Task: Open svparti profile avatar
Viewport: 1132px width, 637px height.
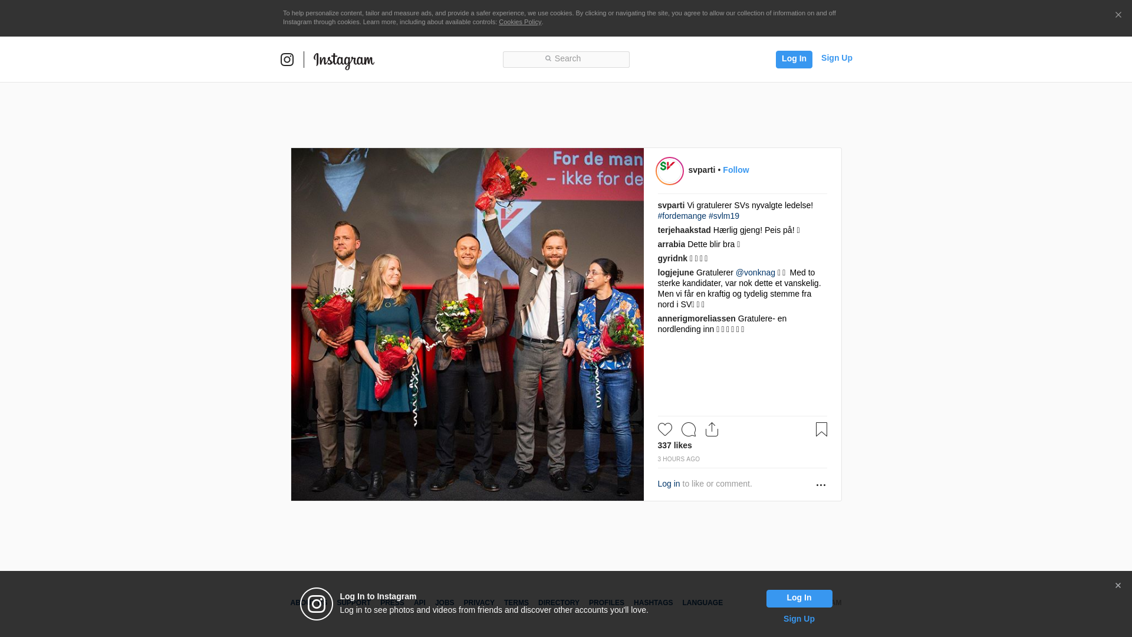Action: point(670,171)
